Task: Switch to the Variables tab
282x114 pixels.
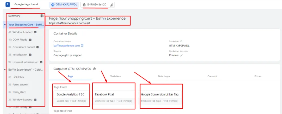Action: [115, 76]
